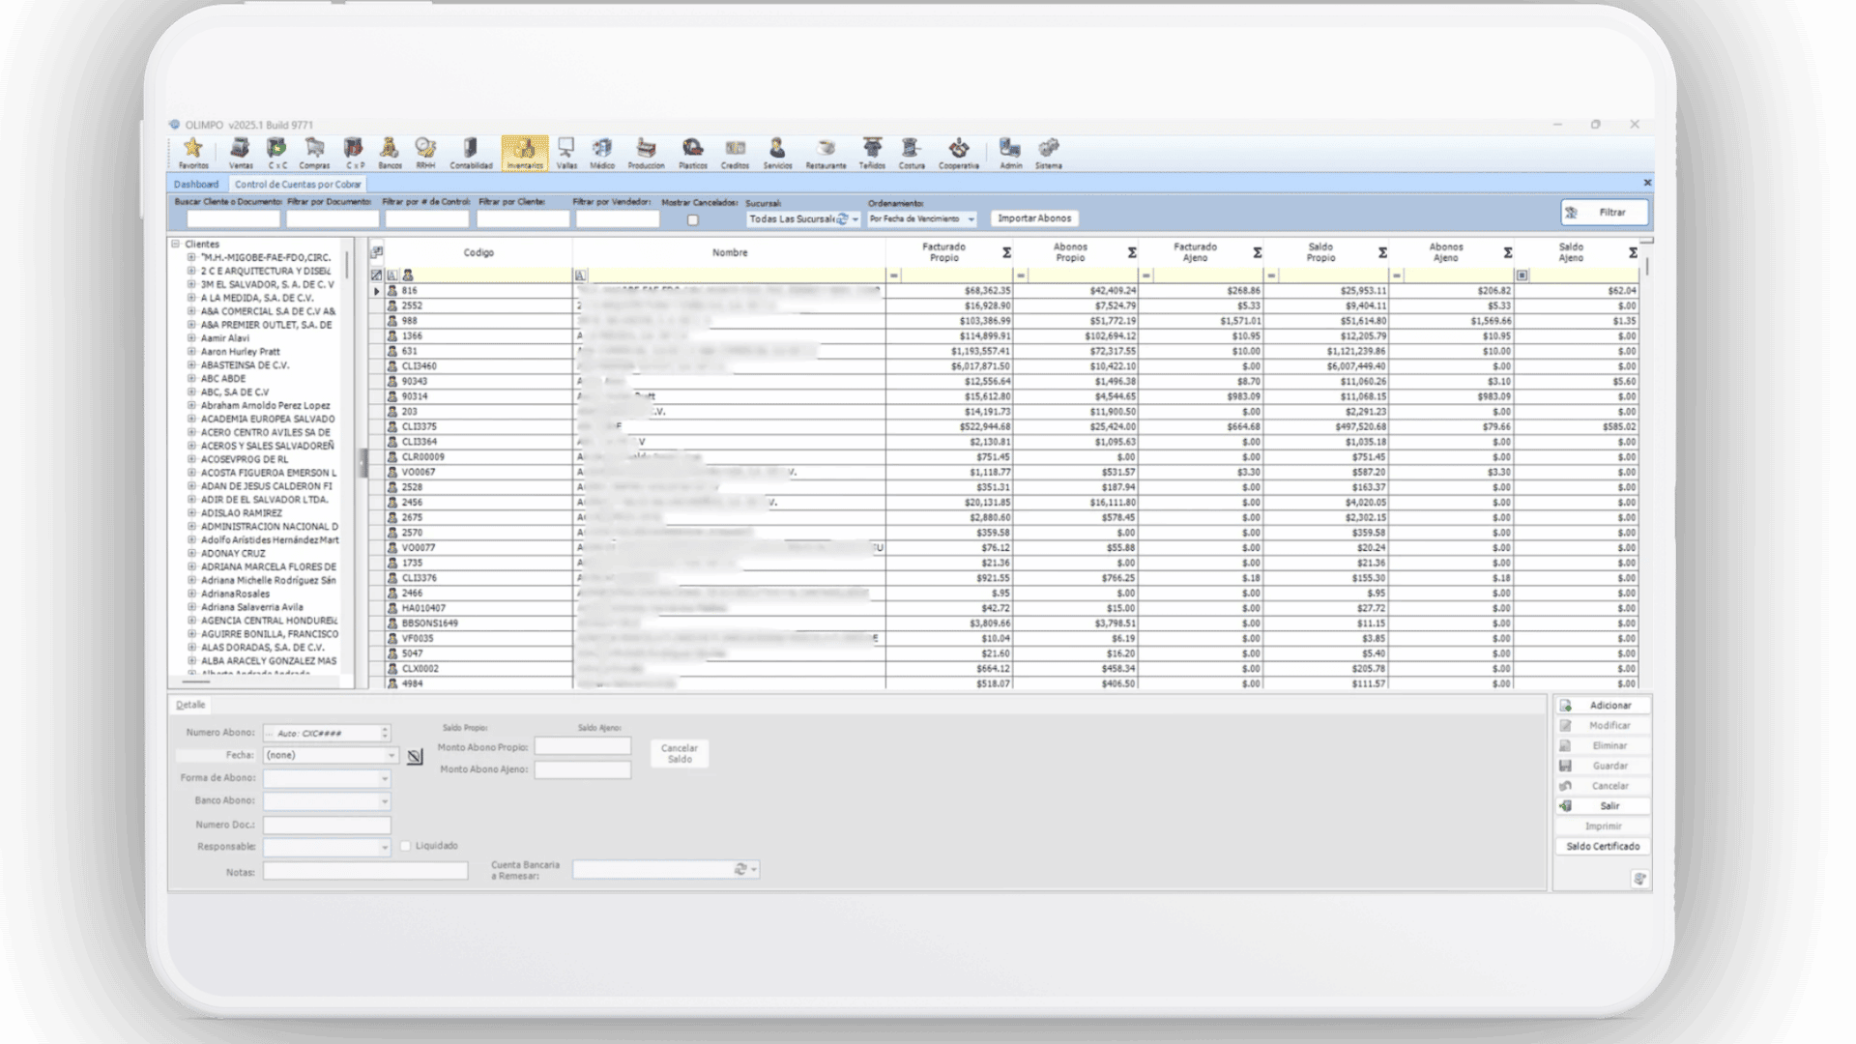
Task: Click the Cancelar Saldo button
Action: (680, 754)
